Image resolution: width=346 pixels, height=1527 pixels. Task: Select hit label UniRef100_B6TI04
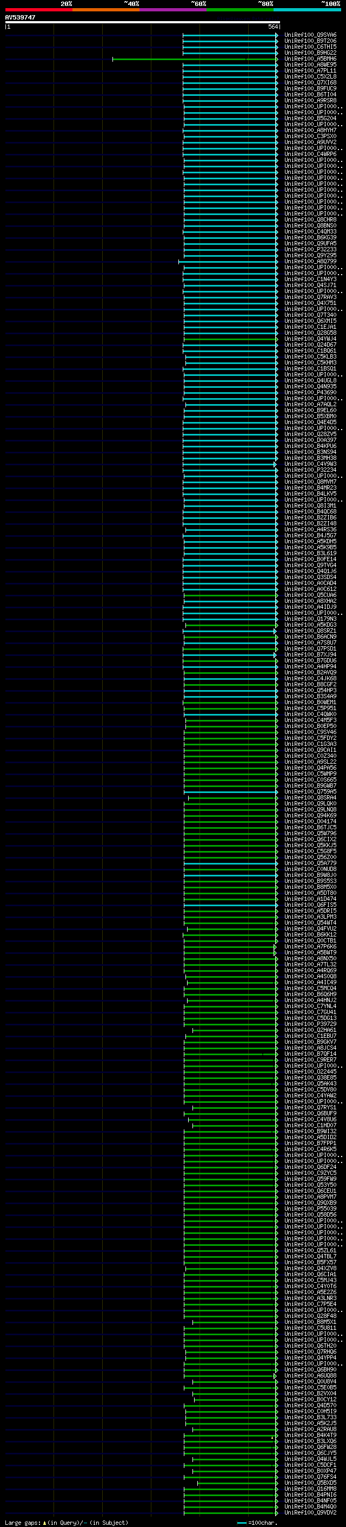(310, 94)
